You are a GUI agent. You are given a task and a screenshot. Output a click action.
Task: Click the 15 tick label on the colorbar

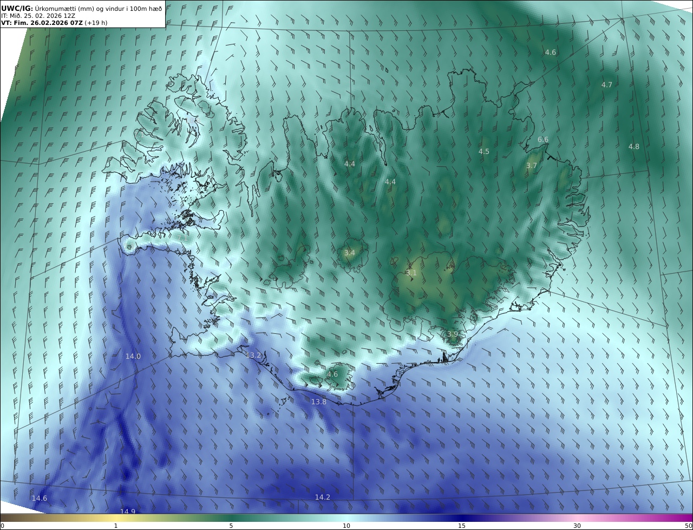pos(462,526)
